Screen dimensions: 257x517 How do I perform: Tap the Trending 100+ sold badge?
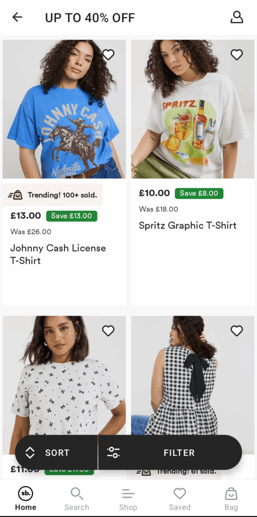[x=53, y=195]
